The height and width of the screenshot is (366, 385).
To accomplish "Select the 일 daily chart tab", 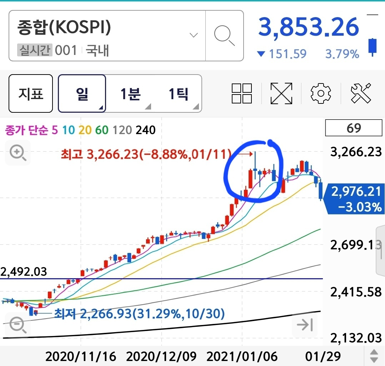I will [82, 93].
